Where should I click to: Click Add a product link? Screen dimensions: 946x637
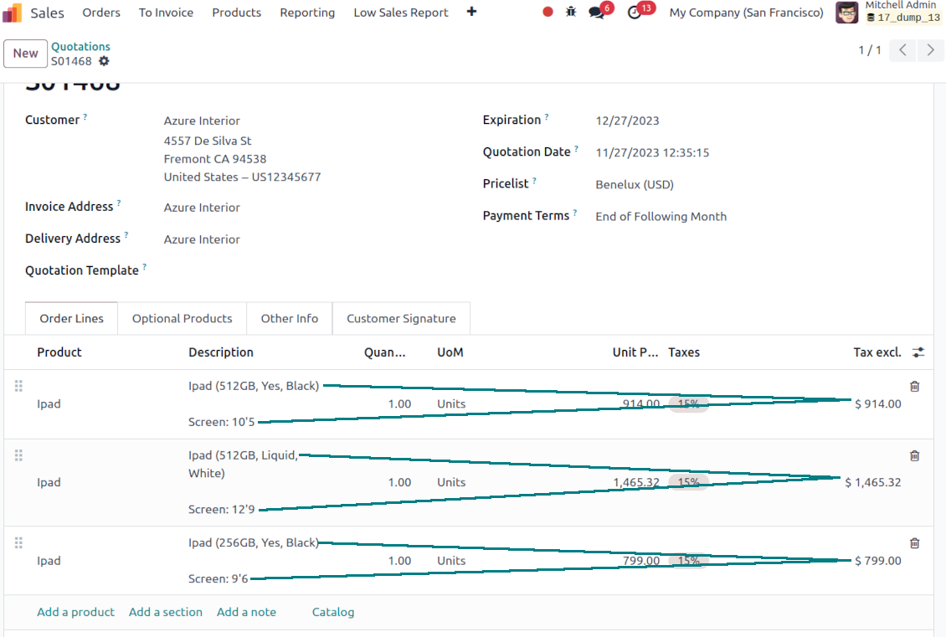point(75,612)
